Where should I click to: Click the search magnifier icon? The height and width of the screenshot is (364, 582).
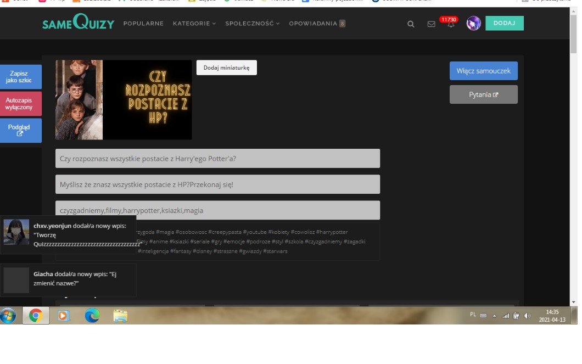pyautogui.click(x=411, y=24)
